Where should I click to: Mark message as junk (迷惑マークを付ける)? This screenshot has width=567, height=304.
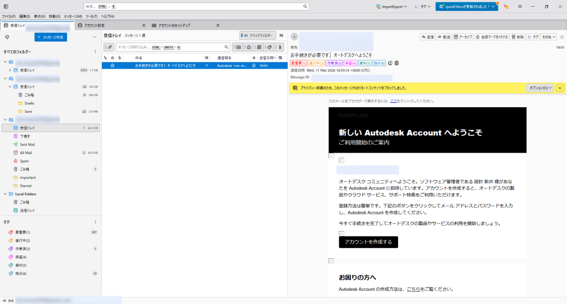[x=492, y=36]
